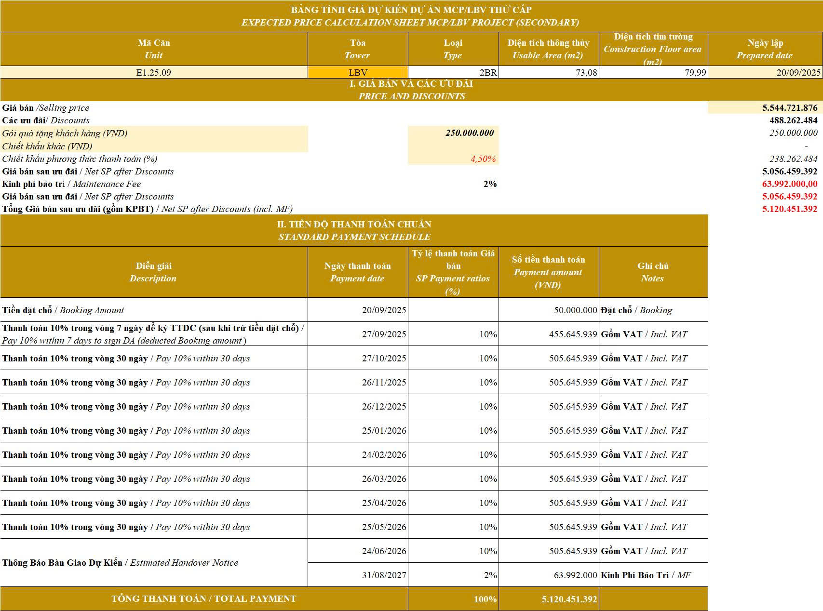The height and width of the screenshot is (611, 823).
Task: Select the usable area value 73,08
Action: tap(549, 72)
